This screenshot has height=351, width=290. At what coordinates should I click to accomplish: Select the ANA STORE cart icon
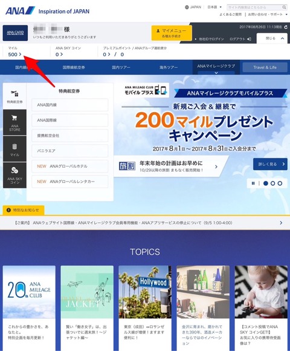tap(14, 122)
